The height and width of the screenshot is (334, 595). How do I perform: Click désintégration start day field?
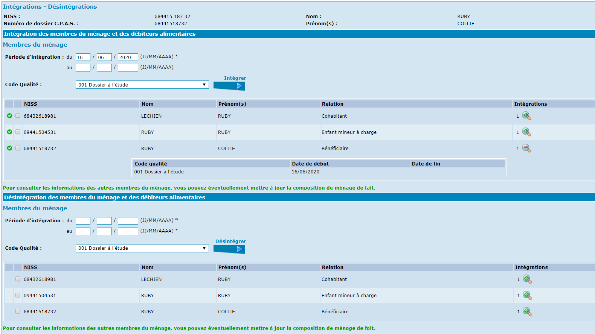[x=83, y=221]
